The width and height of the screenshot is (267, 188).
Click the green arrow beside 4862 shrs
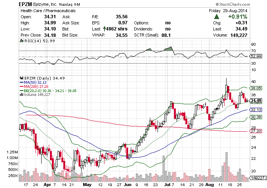[x=105, y=29]
